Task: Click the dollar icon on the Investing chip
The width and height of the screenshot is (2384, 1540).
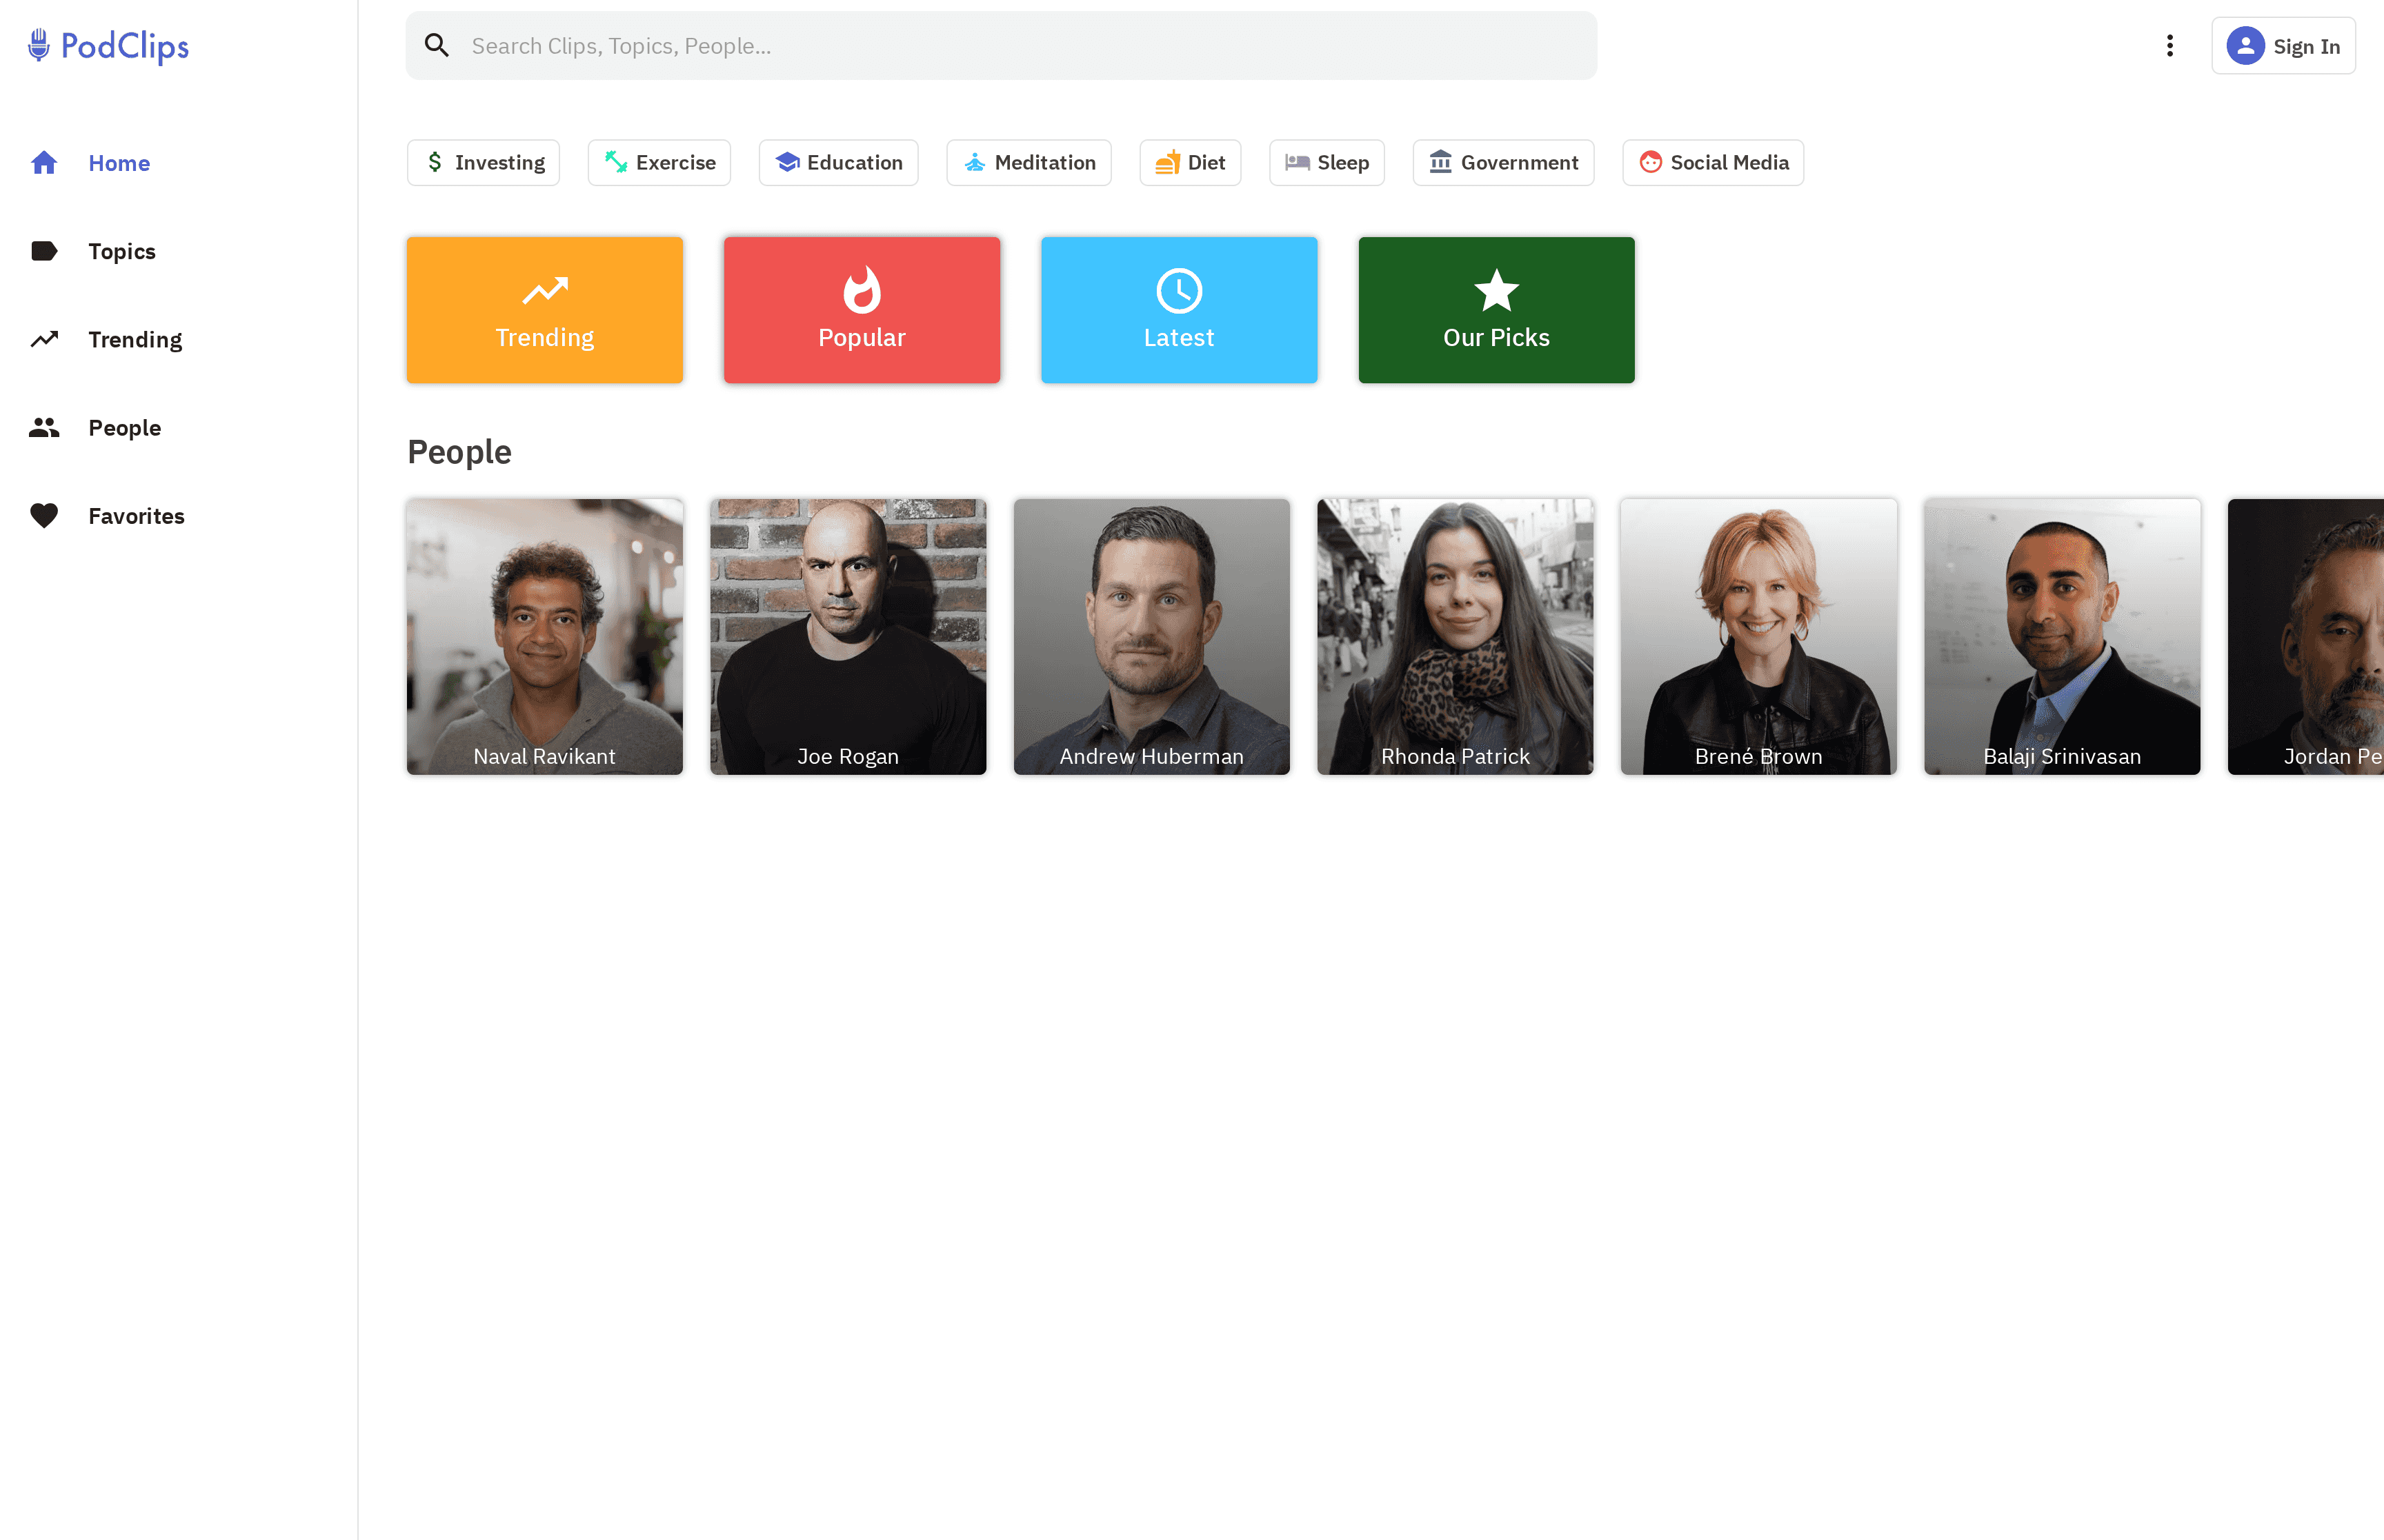Action: (435, 162)
